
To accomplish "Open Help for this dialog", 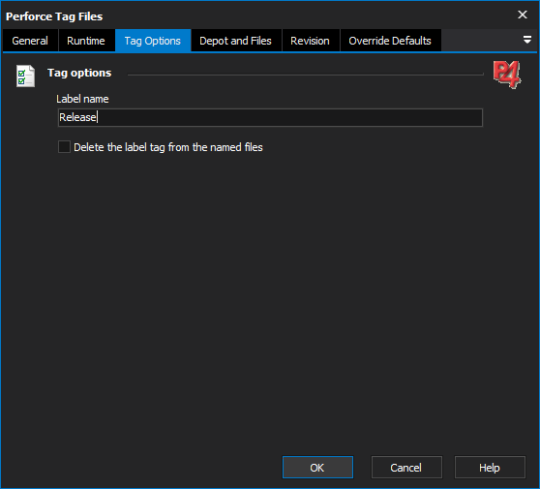I will click(490, 468).
